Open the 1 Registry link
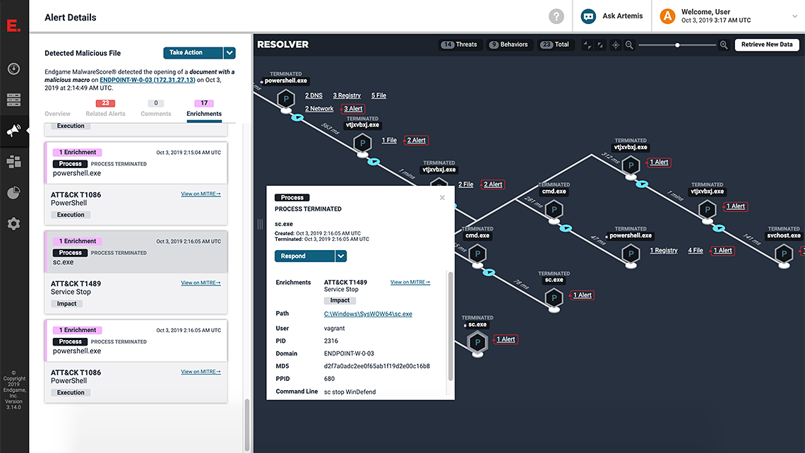The image size is (805, 453). coord(664,251)
